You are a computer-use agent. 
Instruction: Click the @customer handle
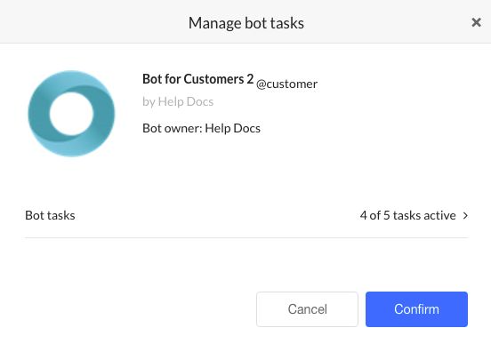[286, 84]
